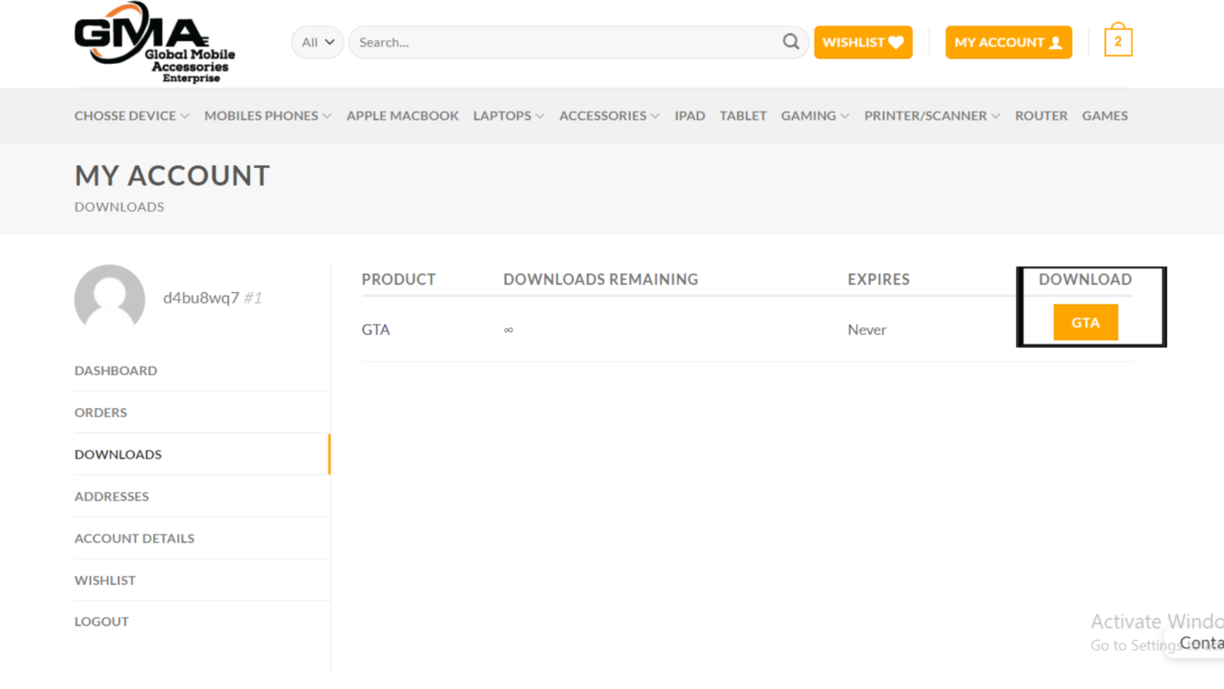Open Addresses in account sidebar
This screenshot has height=689, width=1224.
point(112,496)
